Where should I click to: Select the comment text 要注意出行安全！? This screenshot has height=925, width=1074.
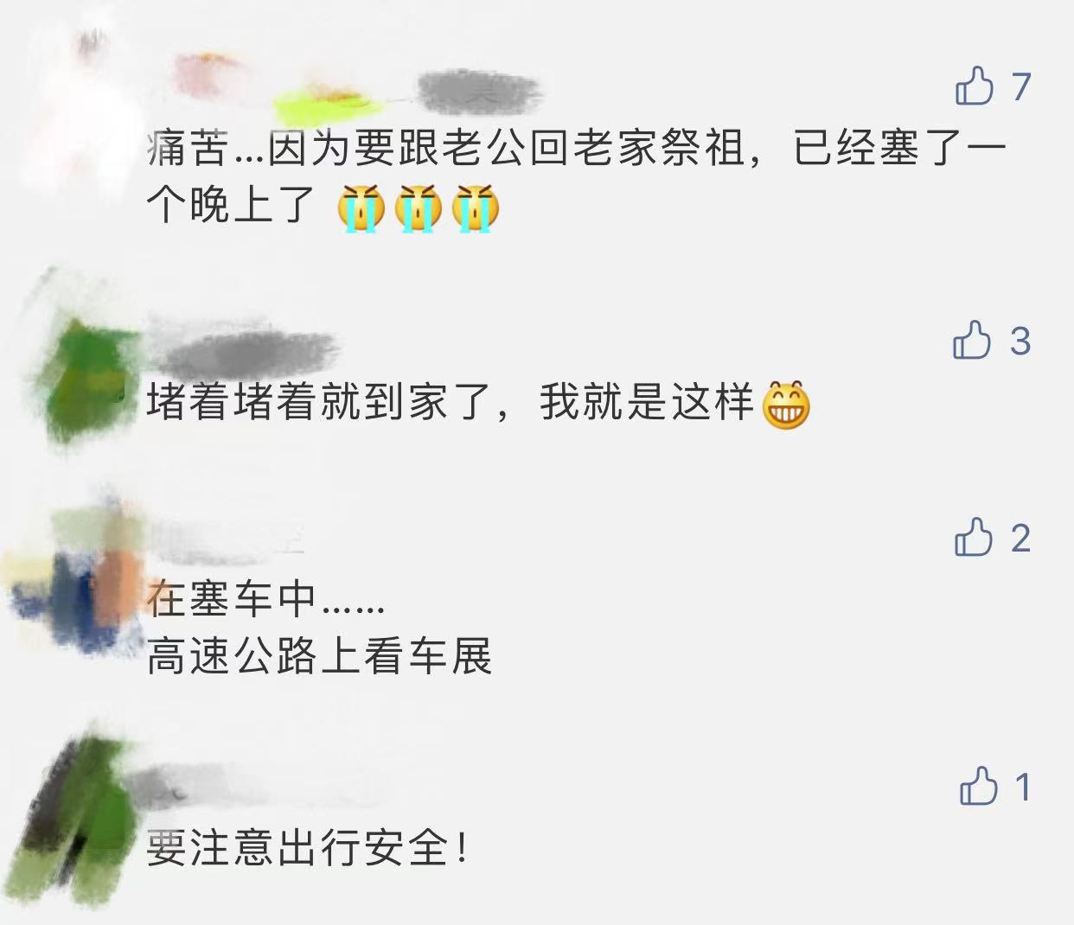(x=309, y=847)
